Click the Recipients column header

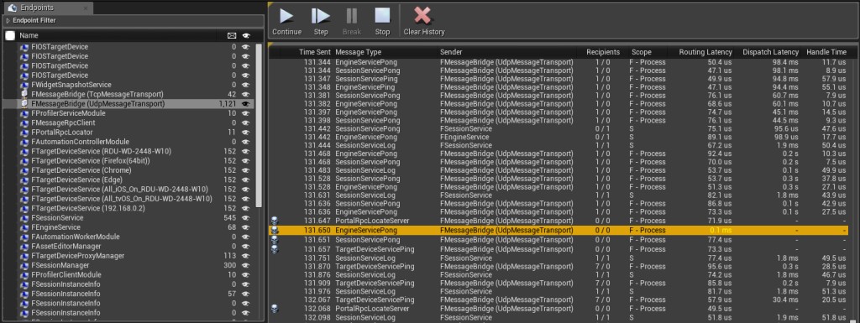click(x=603, y=52)
